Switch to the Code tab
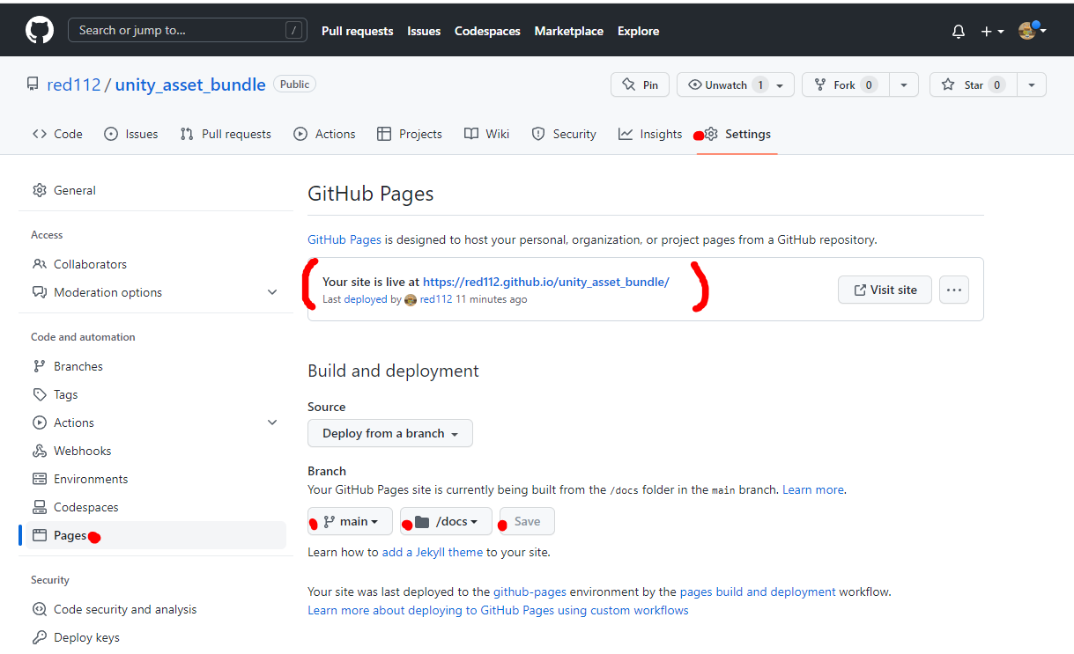This screenshot has width=1074, height=654. (x=57, y=134)
